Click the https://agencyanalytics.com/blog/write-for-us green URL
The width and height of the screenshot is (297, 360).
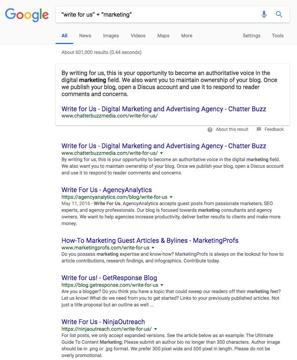[114, 197]
